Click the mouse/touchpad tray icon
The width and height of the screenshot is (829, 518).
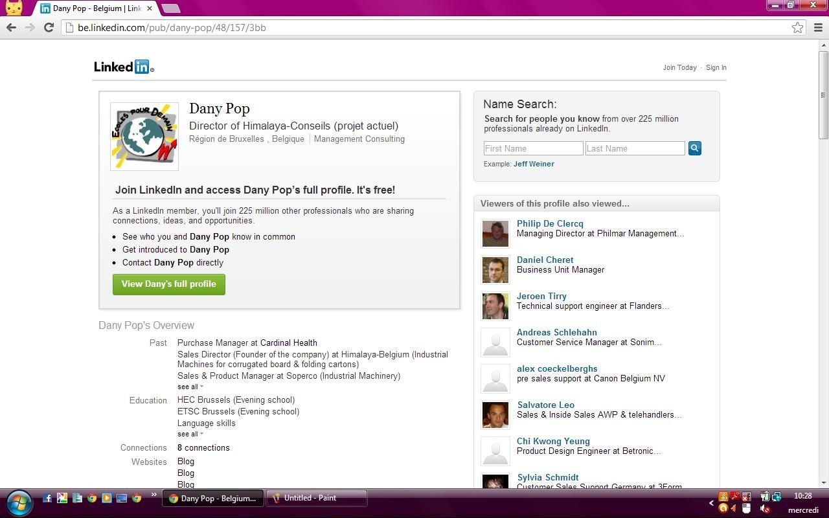747,508
